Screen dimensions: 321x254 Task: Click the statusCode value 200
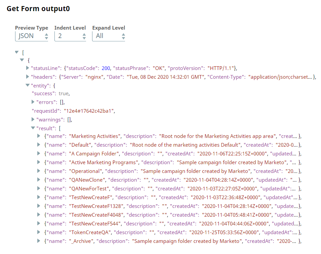point(106,68)
